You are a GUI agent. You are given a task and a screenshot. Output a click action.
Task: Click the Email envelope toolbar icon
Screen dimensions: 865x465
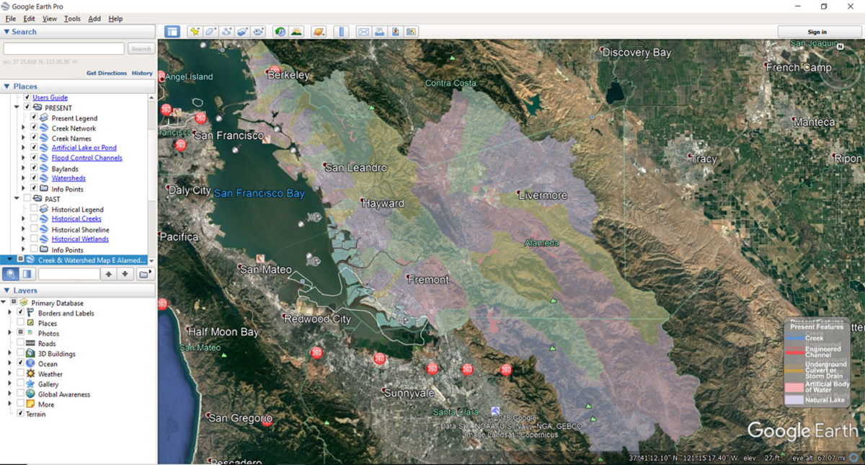click(363, 32)
